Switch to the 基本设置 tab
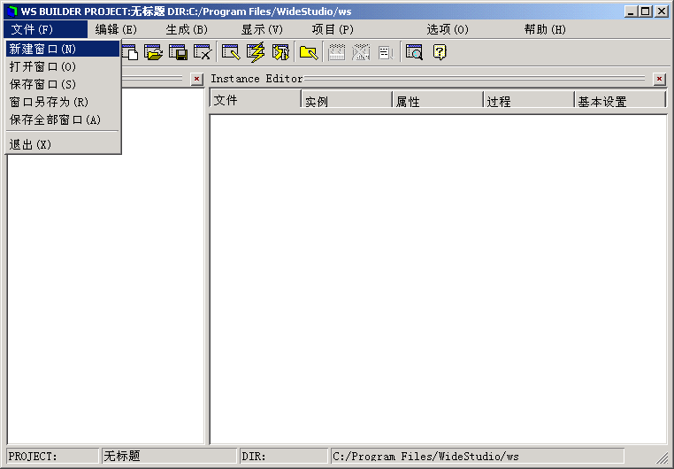674x469 pixels. tap(620, 99)
